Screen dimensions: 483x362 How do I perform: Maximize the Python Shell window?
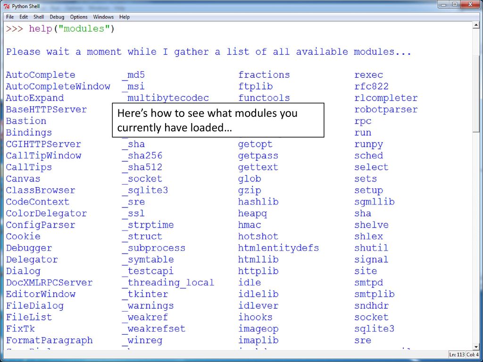(x=455, y=5)
